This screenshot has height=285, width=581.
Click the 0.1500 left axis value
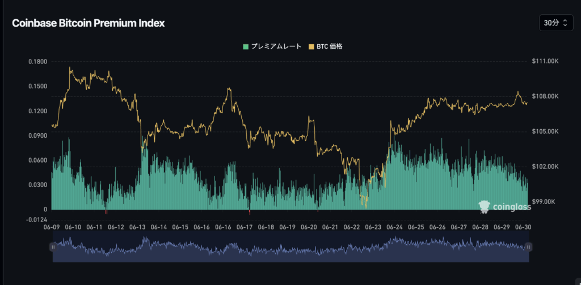[38, 86]
